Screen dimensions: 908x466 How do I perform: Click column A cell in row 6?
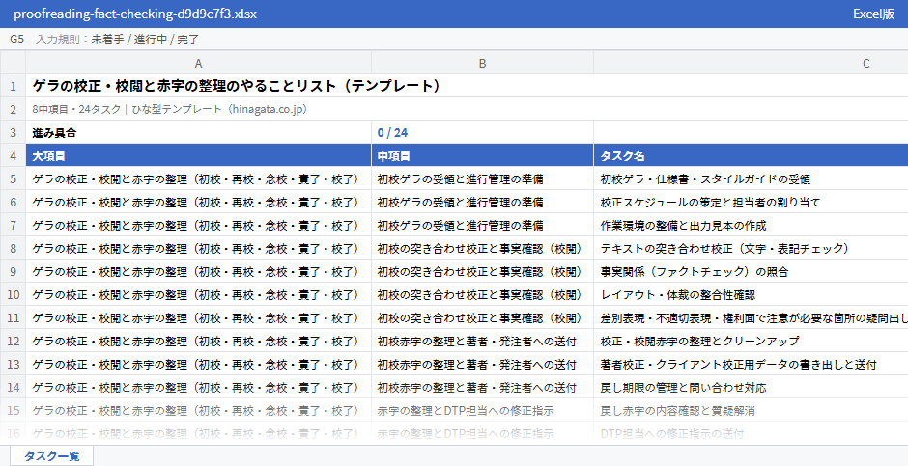[199, 202]
